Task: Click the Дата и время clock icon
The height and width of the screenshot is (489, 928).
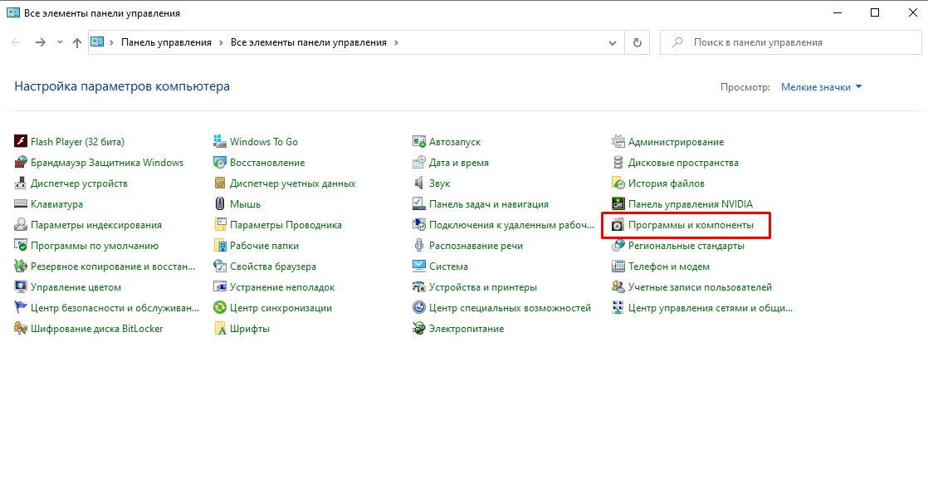Action: tap(420, 163)
